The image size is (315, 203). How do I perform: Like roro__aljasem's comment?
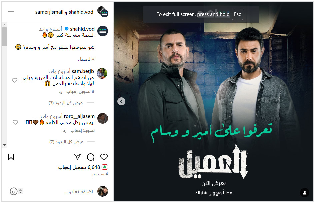[x=15, y=122]
